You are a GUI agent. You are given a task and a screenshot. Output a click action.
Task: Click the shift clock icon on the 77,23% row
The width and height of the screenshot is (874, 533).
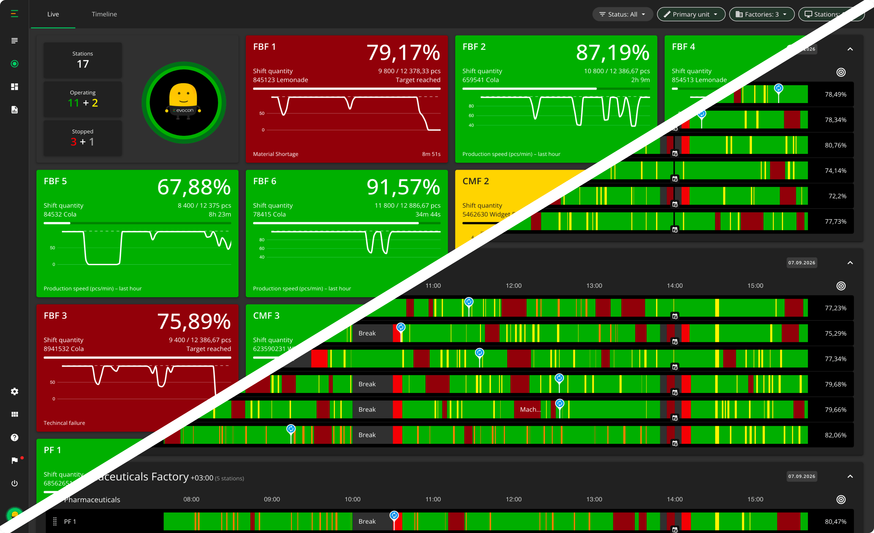coord(675,316)
